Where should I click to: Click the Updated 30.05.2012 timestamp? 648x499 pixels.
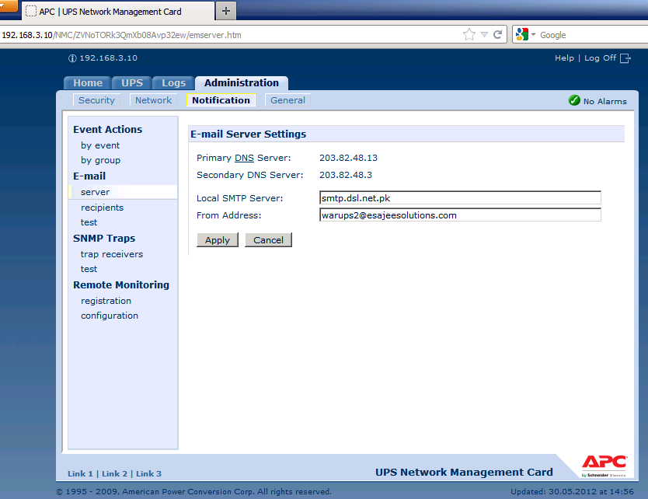point(572,491)
